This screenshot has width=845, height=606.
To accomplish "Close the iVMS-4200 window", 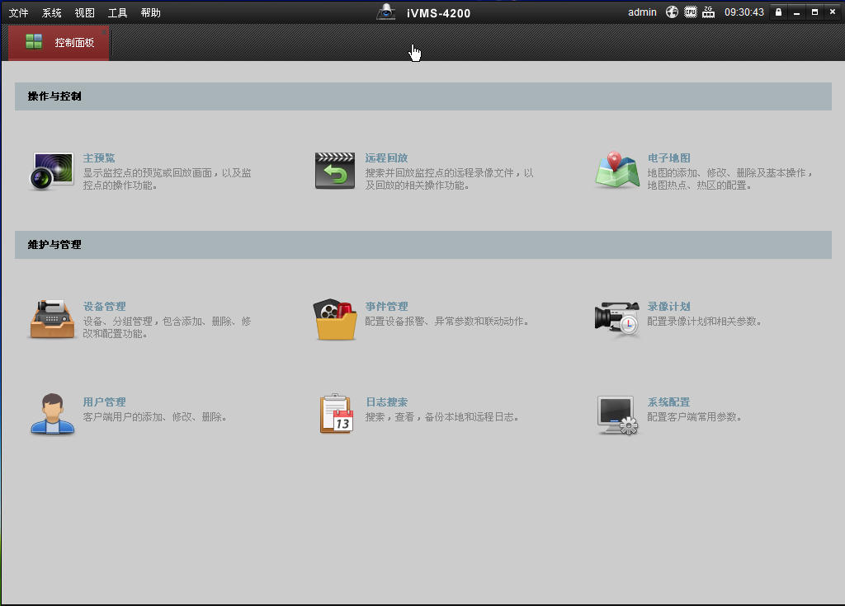I will coord(833,12).
